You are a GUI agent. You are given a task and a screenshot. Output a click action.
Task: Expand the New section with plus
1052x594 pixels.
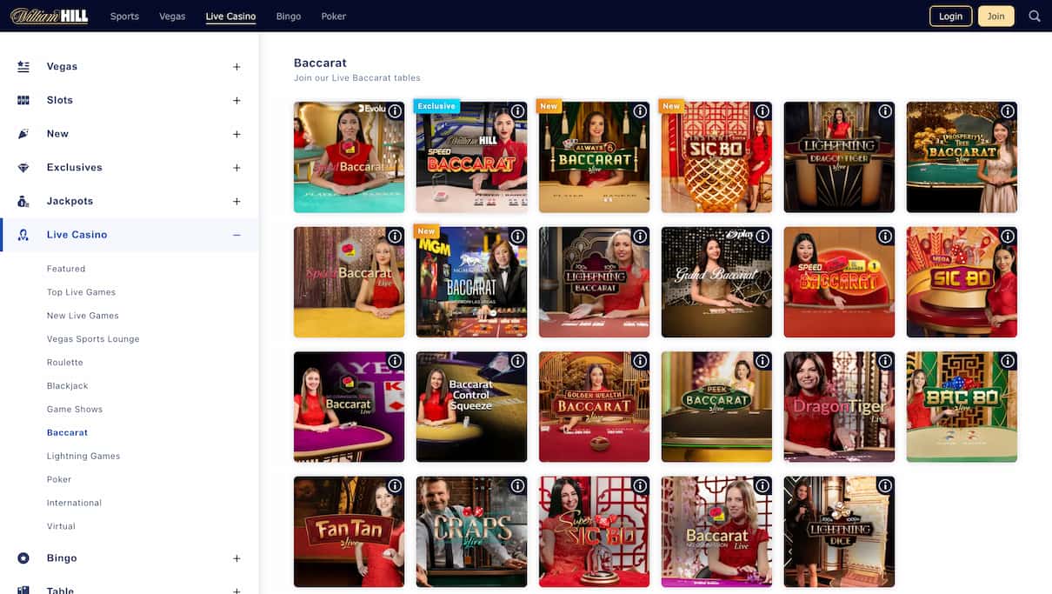point(236,134)
